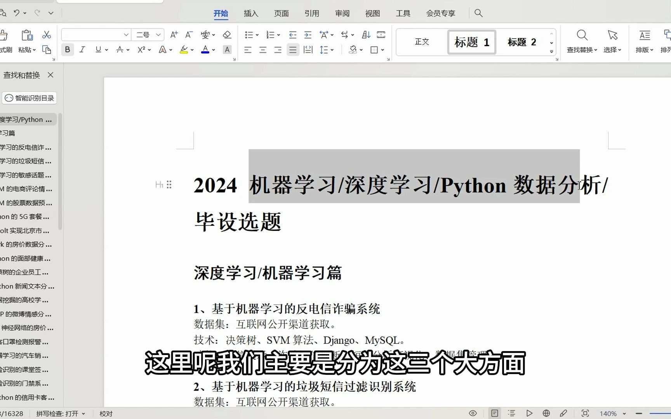Toggle Italic formatting
671x419 pixels.
[82, 50]
